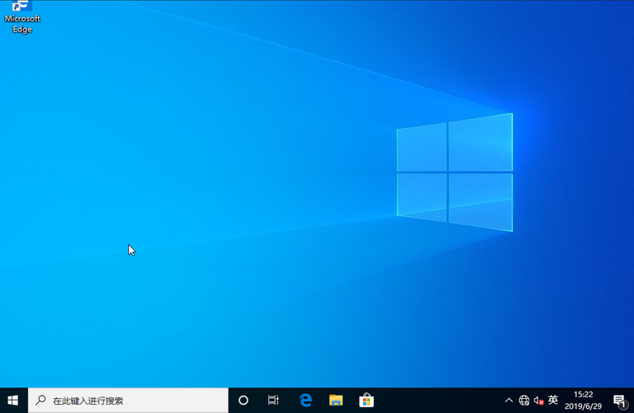Launch Edge browser from taskbar
Image resolution: width=634 pixels, height=413 pixels.
click(305, 400)
